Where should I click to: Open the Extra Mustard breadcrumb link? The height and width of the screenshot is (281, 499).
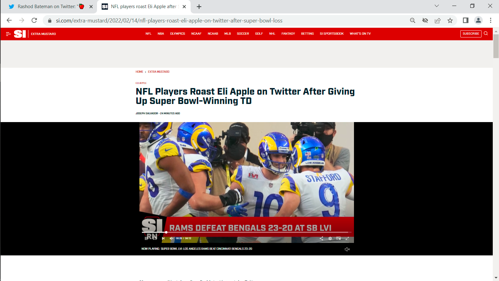click(x=158, y=72)
